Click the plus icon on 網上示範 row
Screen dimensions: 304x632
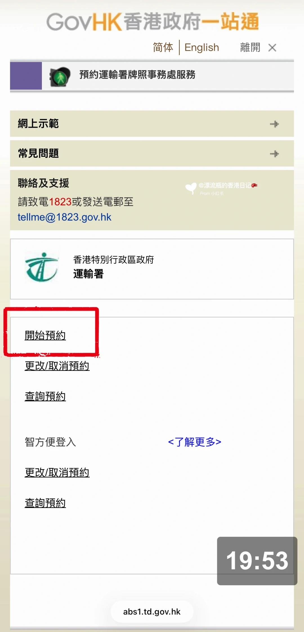[x=274, y=124]
